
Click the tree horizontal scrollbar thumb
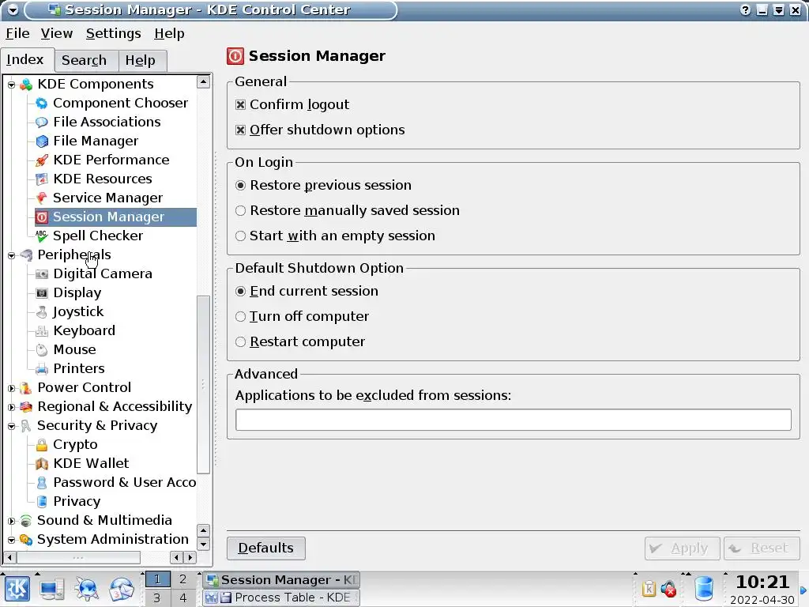[78, 557]
